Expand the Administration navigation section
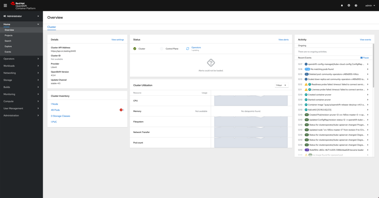 (x=21, y=116)
